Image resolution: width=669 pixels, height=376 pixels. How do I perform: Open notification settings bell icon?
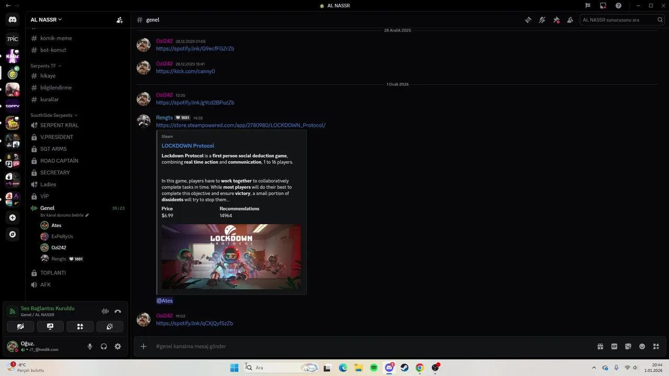542,20
